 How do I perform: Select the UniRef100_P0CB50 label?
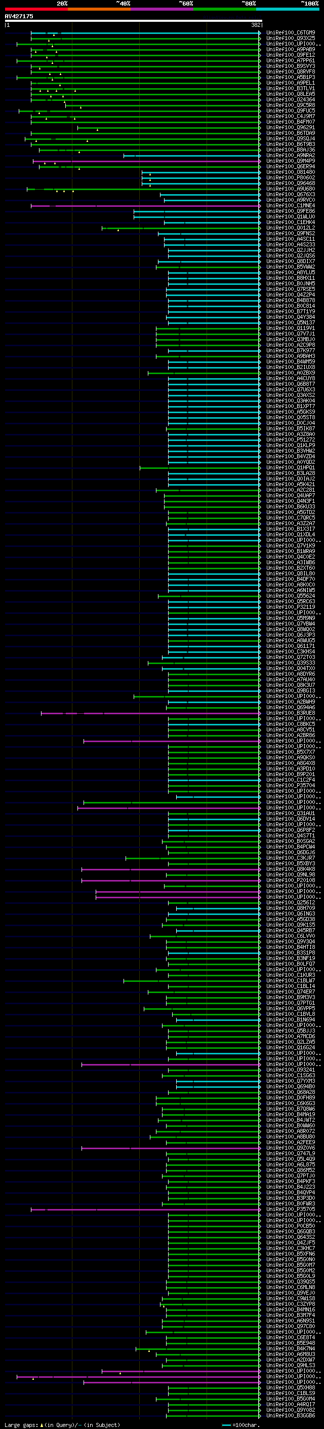pyautogui.click(x=290, y=1225)
